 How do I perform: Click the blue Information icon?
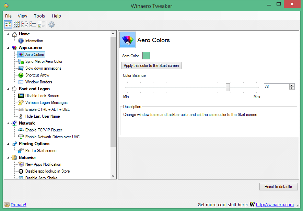(x=21, y=41)
